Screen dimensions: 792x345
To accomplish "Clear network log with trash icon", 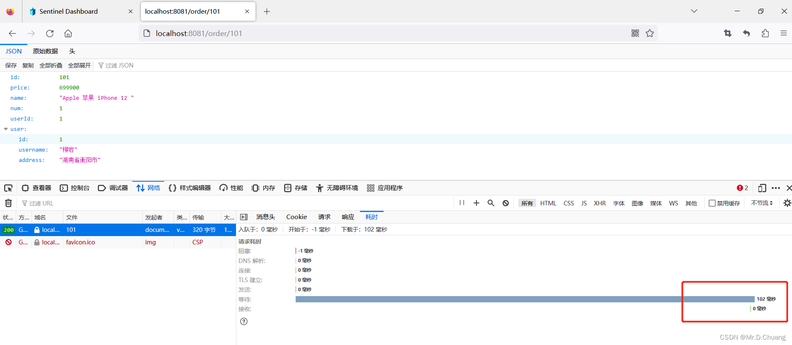I will click(x=8, y=203).
